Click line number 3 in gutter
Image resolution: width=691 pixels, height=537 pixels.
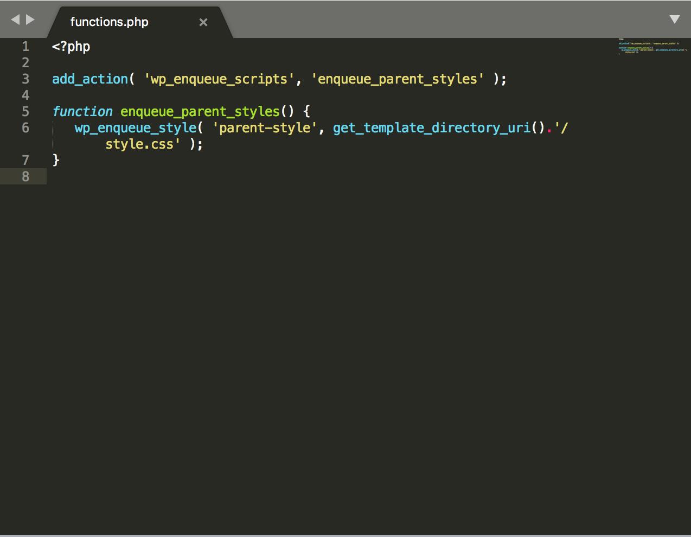(25, 79)
